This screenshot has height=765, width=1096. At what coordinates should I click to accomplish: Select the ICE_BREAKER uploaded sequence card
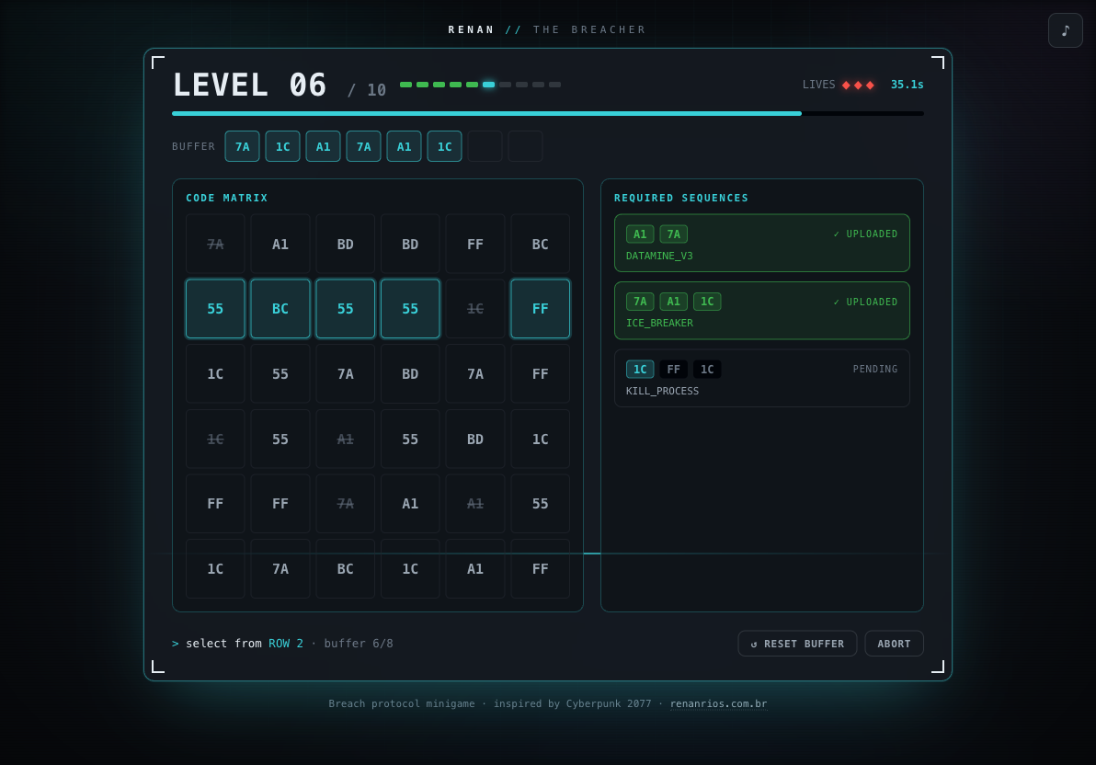click(762, 311)
